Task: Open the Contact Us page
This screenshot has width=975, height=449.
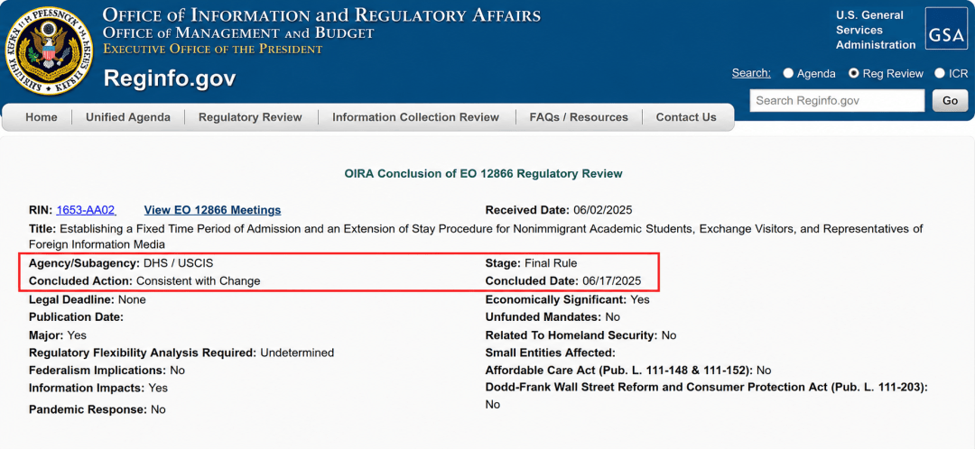Action: tap(686, 117)
